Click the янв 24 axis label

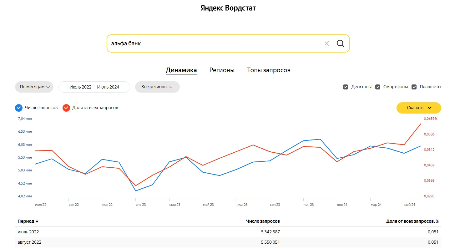point(342,205)
